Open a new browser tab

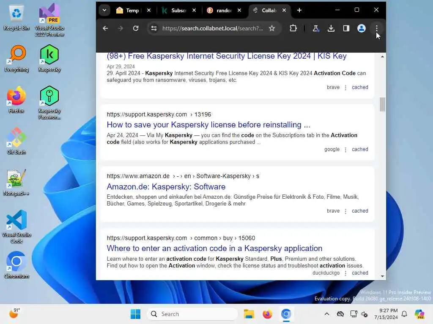(299, 10)
